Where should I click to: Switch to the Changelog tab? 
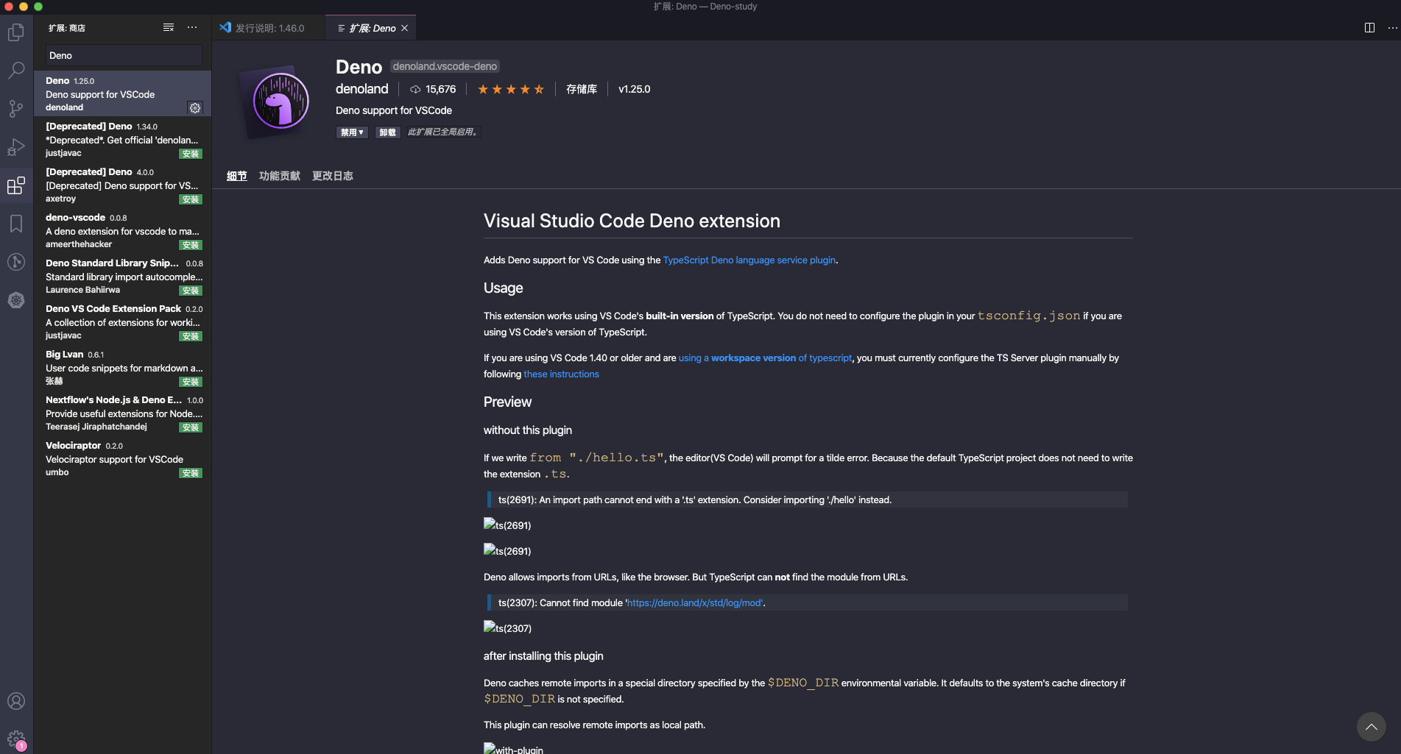click(333, 176)
